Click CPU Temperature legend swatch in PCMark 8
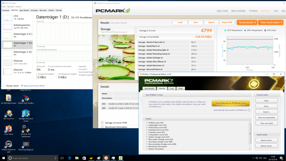 (x=225, y=30)
